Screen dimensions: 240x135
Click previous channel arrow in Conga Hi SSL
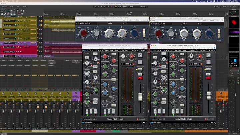[122, 64]
